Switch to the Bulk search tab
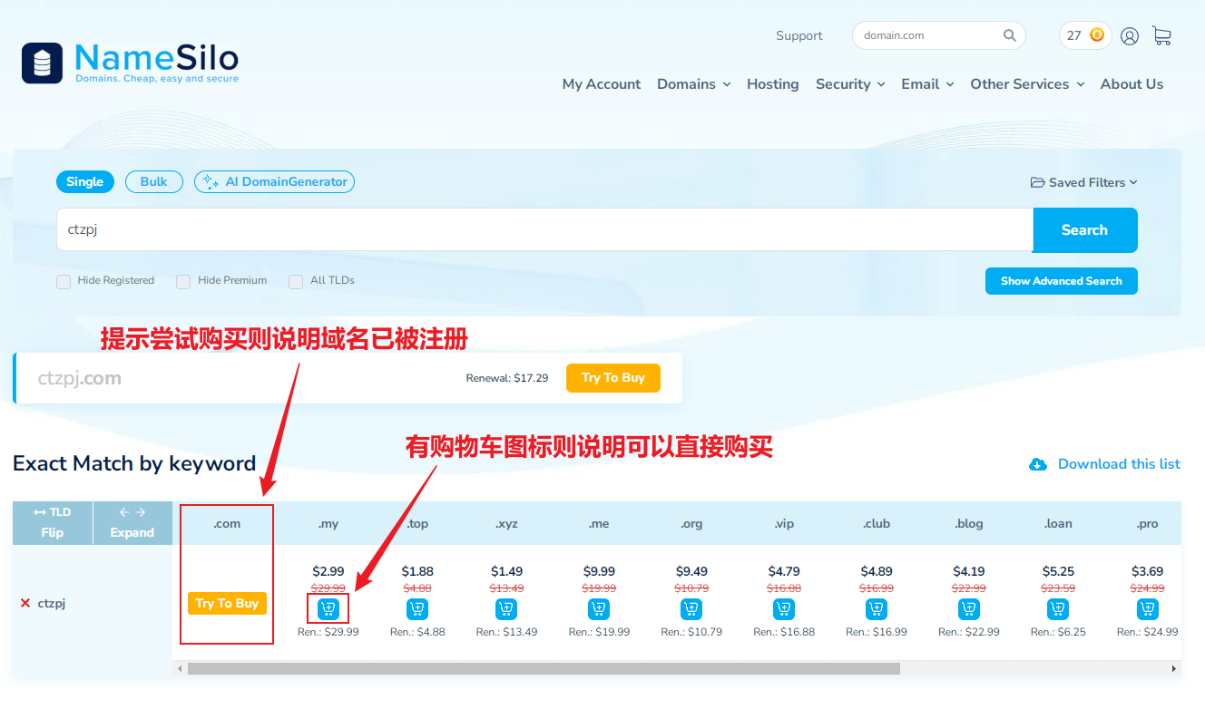Image resolution: width=1205 pixels, height=709 pixels. point(154,182)
